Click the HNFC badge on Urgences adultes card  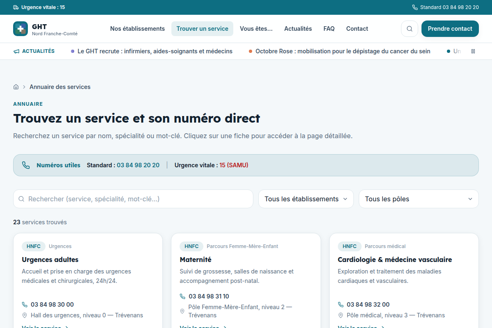[x=34, y=246]
